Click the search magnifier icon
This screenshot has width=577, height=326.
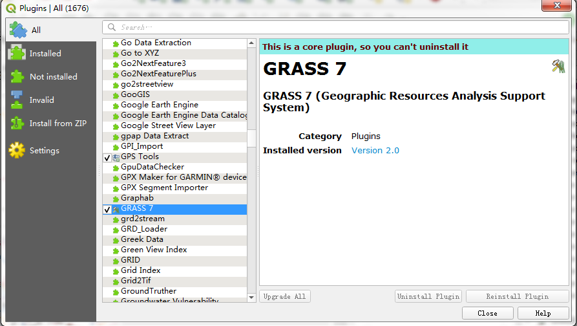tap(112, 27)
